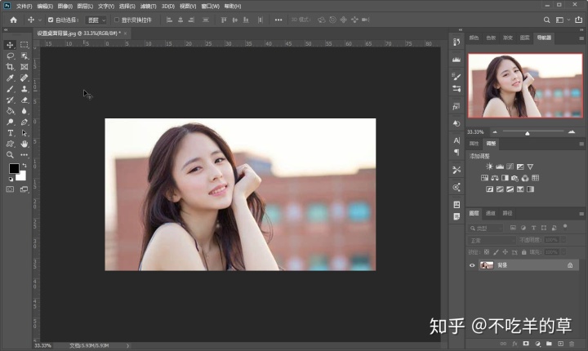Select the Lasso tool

pos(10,56)
